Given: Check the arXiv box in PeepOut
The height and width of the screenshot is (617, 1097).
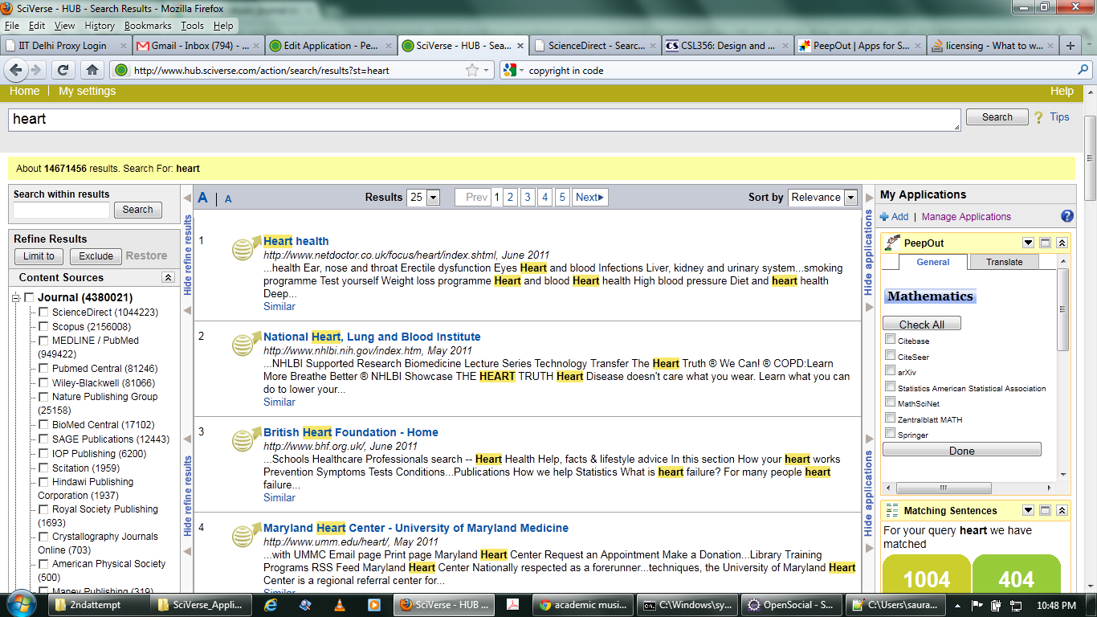Looking at the screenshot, I should pyautogui.click(x=890, y=370).
